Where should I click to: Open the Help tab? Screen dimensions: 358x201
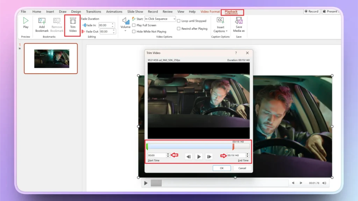(x=192, y=12)
